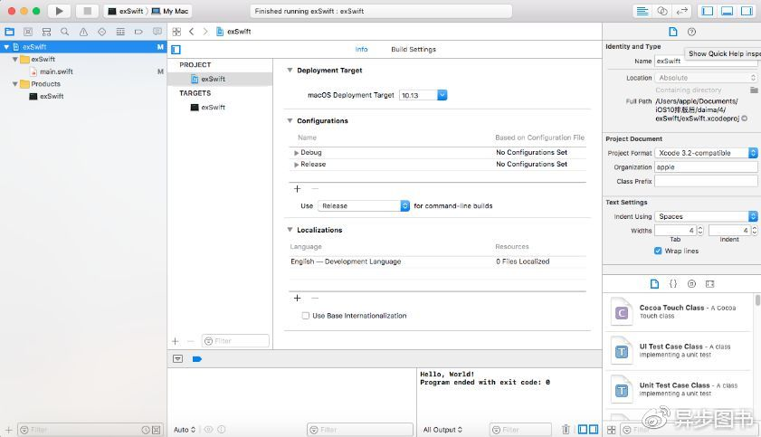
Task: Collapse the exSwift project root
Action: pyautogui.click(x=6, y=47)
